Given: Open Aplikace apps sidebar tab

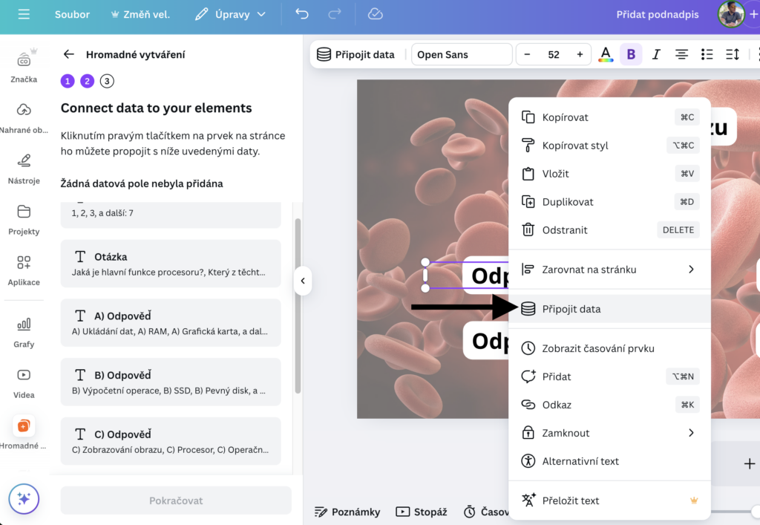Looking at the screenshot, I should [x=24, y=270].
